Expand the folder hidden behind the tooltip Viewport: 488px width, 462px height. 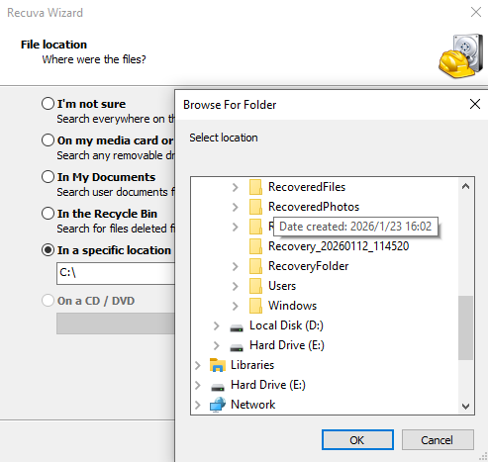pos(235,227)
